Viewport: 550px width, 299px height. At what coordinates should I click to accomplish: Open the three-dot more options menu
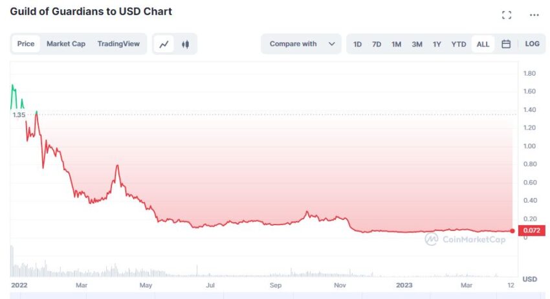(x=534, y=15)
